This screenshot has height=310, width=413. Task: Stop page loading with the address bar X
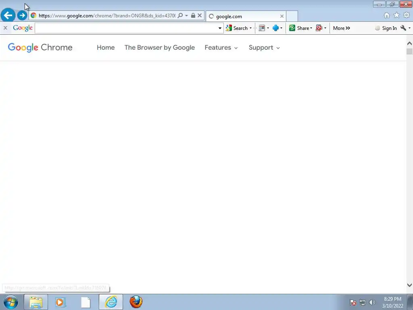click(x=200, y=15)
